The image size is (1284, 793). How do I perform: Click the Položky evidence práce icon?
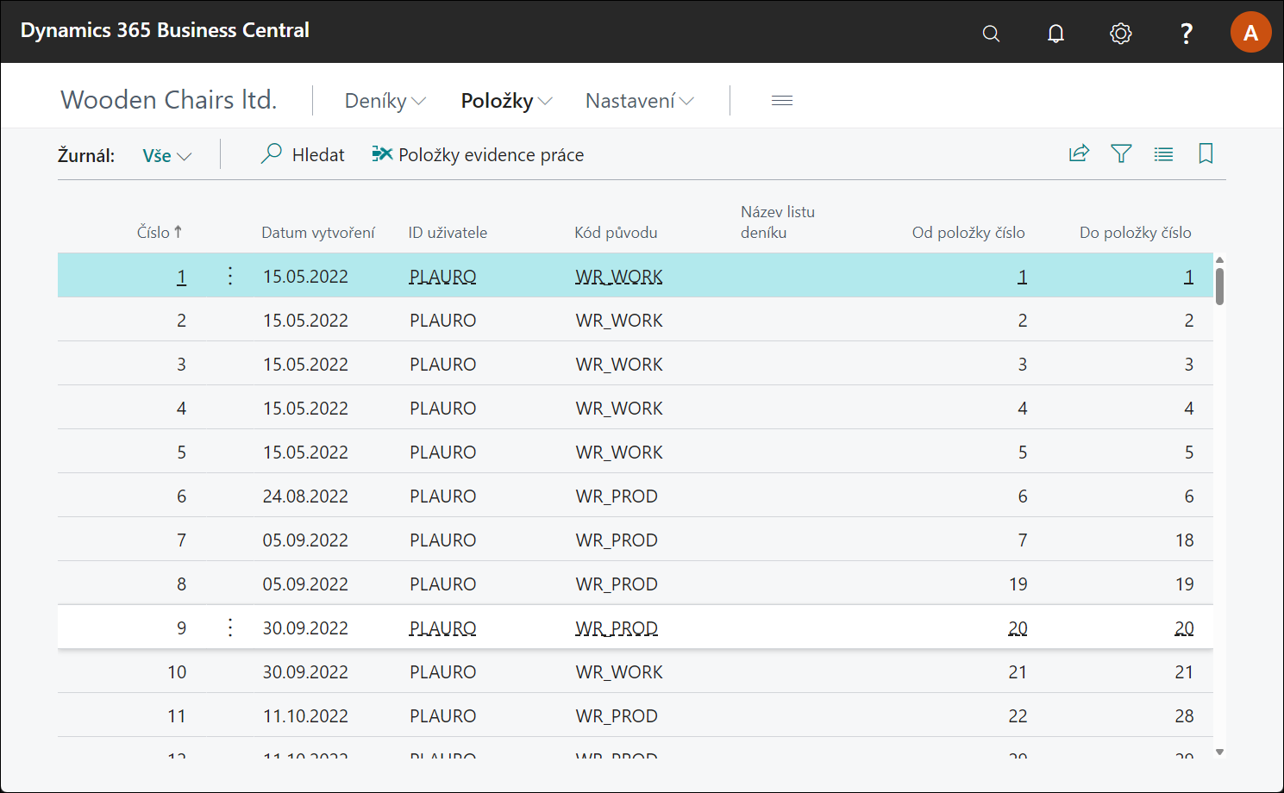(382, 153)
